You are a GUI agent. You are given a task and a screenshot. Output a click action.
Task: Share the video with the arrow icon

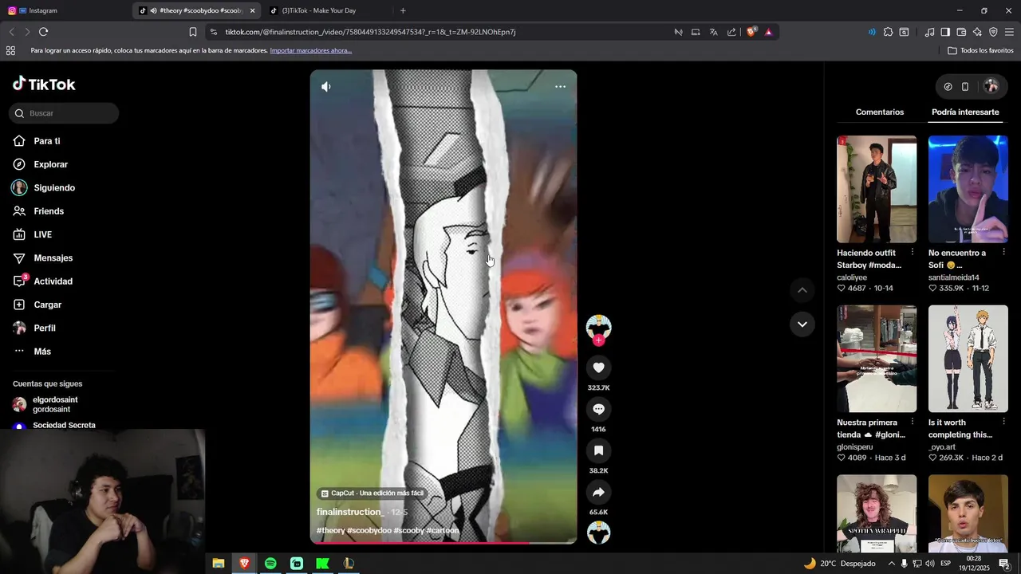coord(598,492)
